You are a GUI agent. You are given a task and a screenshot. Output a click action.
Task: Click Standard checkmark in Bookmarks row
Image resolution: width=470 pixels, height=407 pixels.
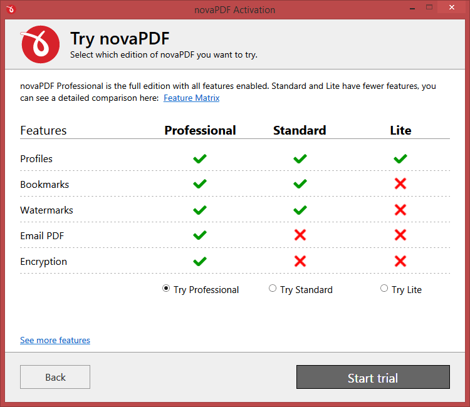[x=300, y=183]
